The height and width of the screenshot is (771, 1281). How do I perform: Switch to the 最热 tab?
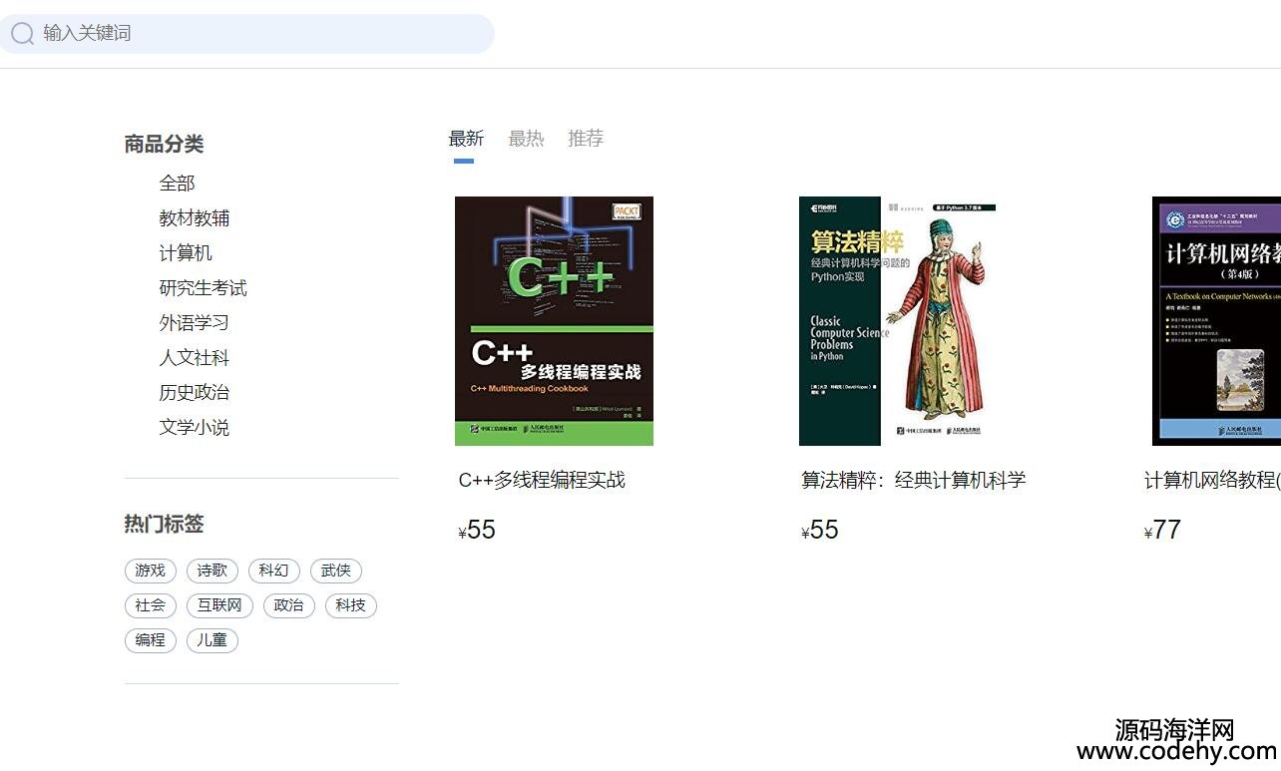526,139
